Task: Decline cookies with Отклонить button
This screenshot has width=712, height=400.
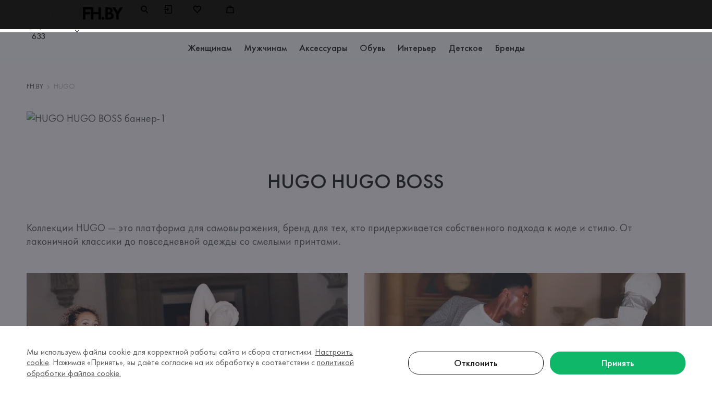Action: pos(476,363)
